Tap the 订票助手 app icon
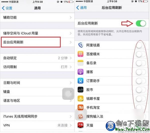This screenshot has width=150, height=133. 80,81
